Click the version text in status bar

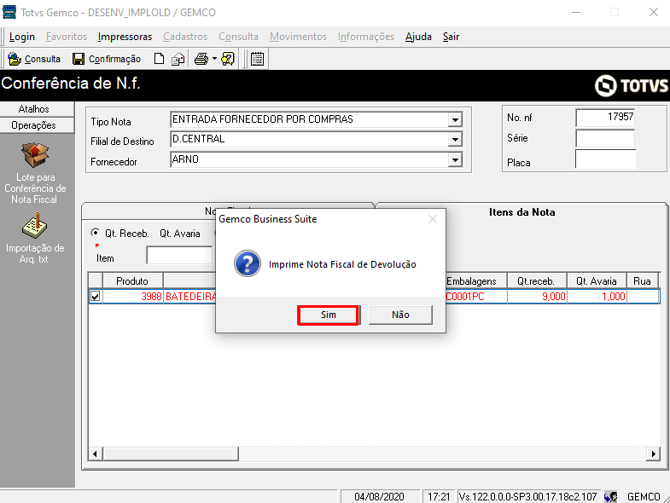tap(527, 496)
